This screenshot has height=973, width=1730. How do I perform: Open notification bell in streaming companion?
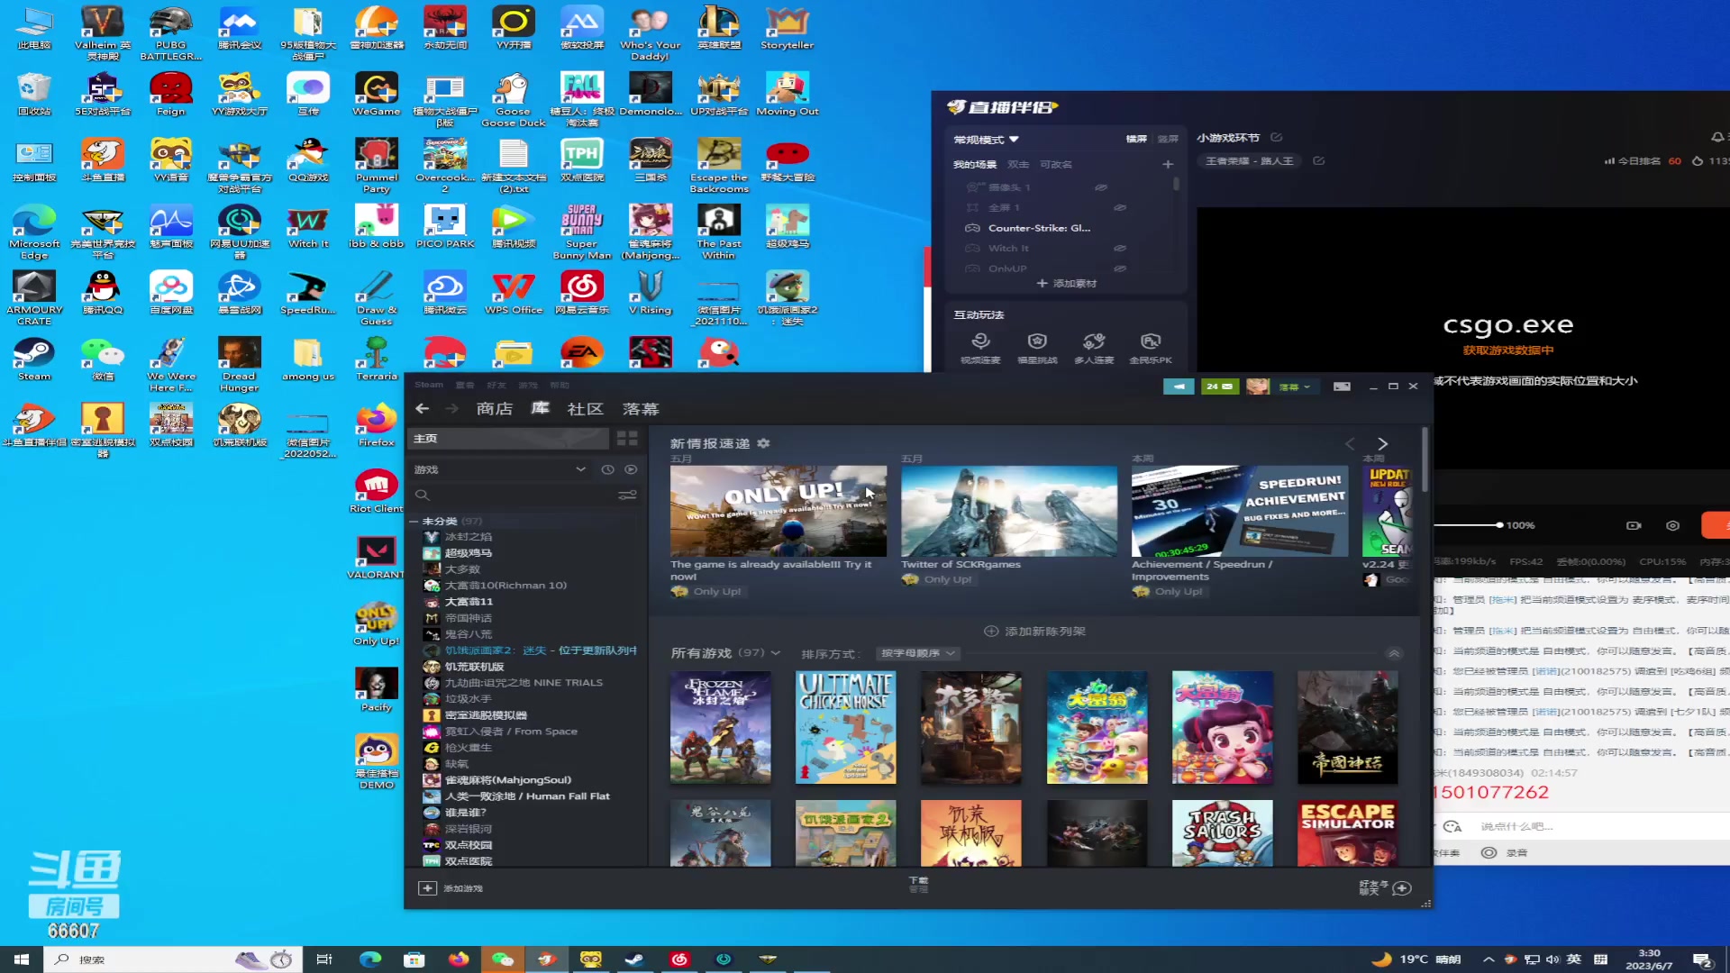[1717, 138]
